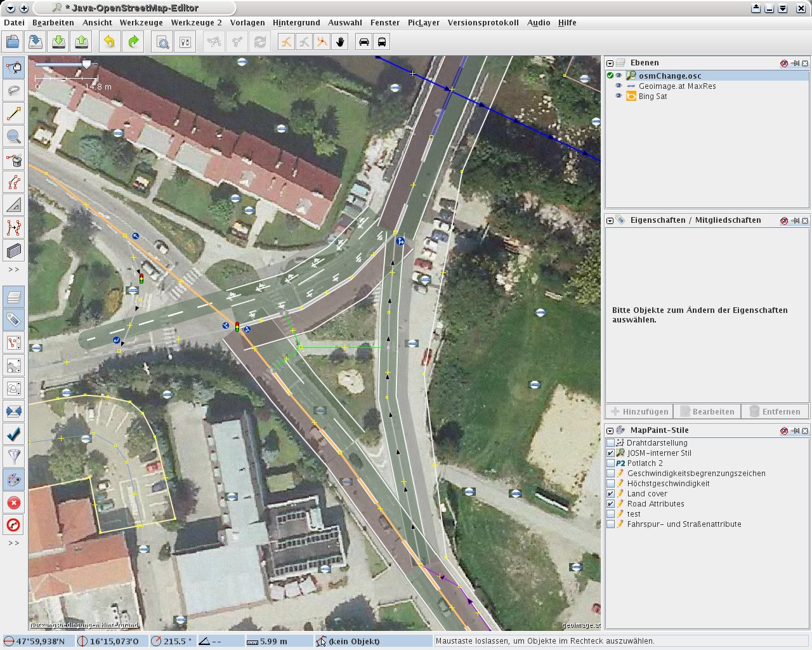This screenshot has height=650, width=812.
Task: Activate the Select objects tool
Action: coord(14,67)
